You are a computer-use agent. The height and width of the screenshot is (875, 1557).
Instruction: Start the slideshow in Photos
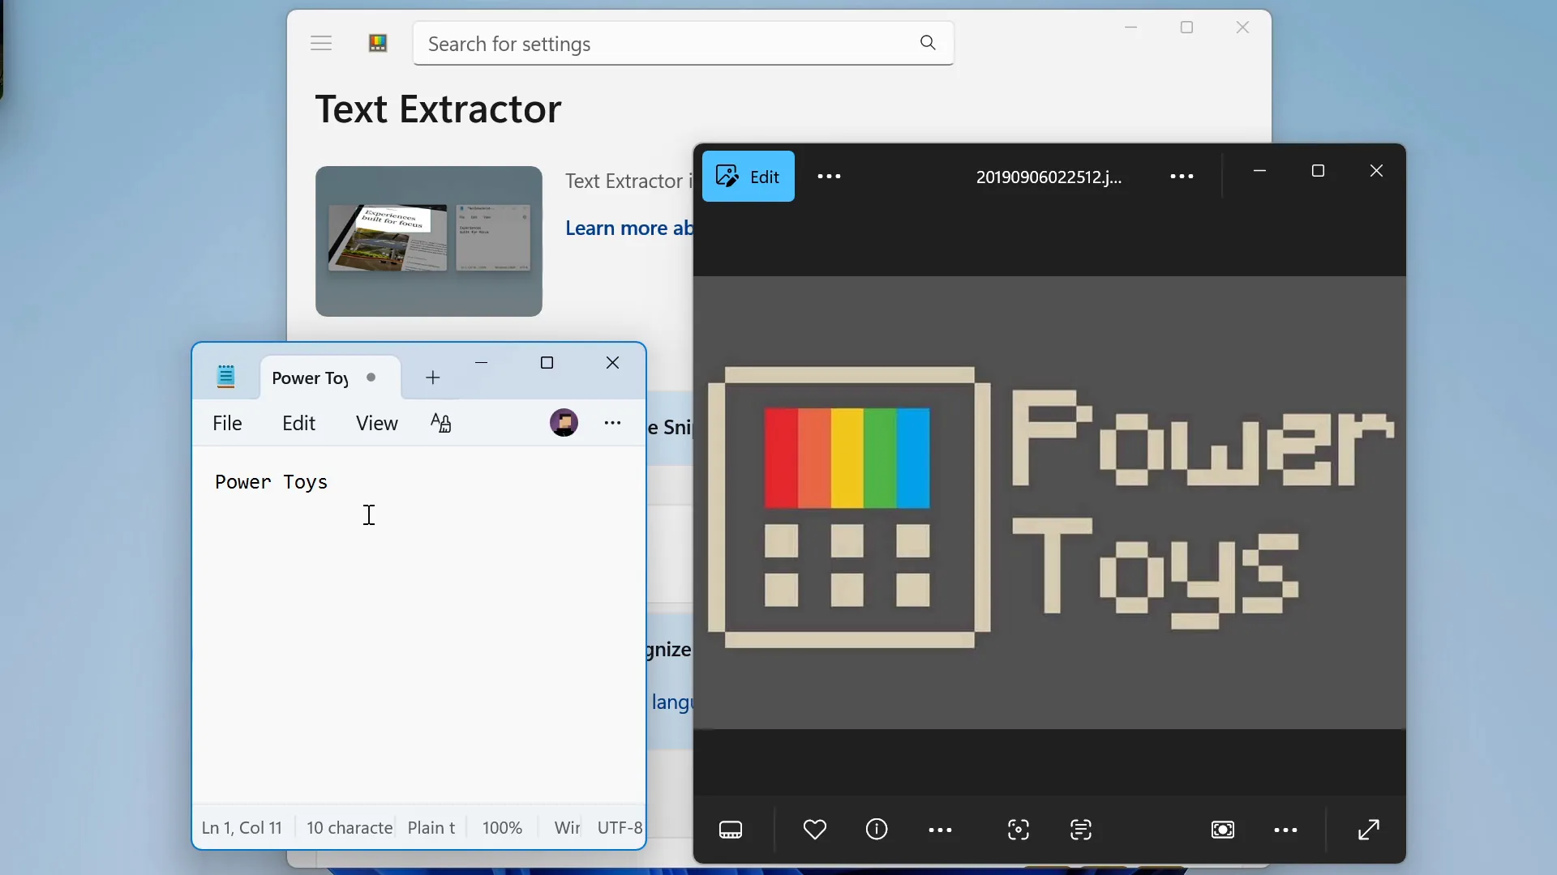click(1223, 830)
